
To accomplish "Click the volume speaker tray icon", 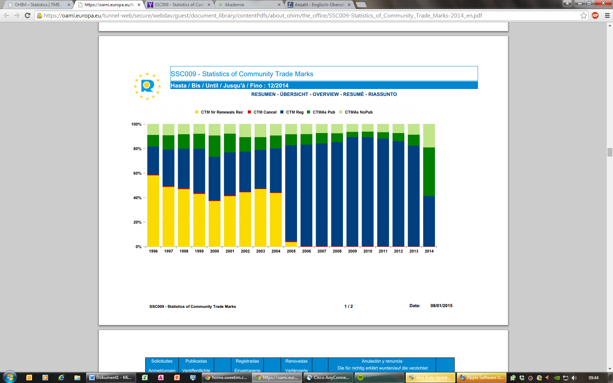I will (x=574, y=378).
